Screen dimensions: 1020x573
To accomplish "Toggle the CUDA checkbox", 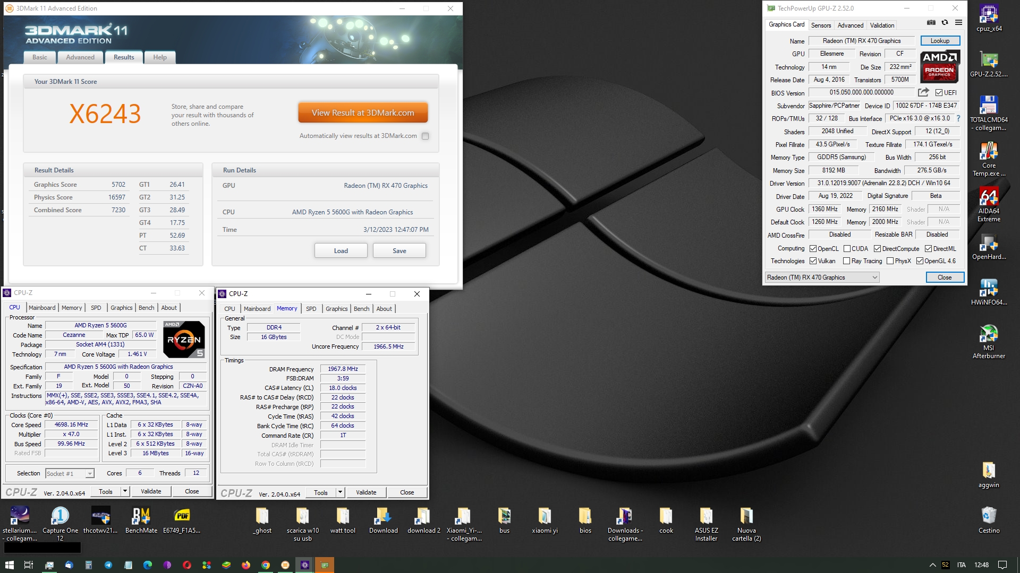I will (847, 248).
